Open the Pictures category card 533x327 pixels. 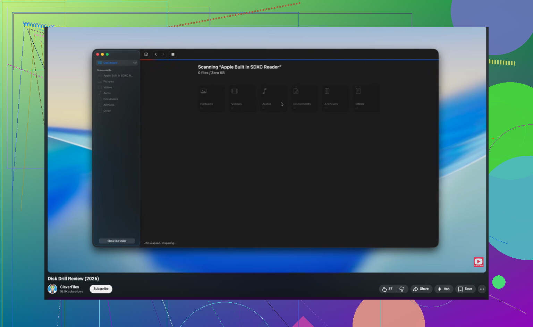(x=211, y=98)
